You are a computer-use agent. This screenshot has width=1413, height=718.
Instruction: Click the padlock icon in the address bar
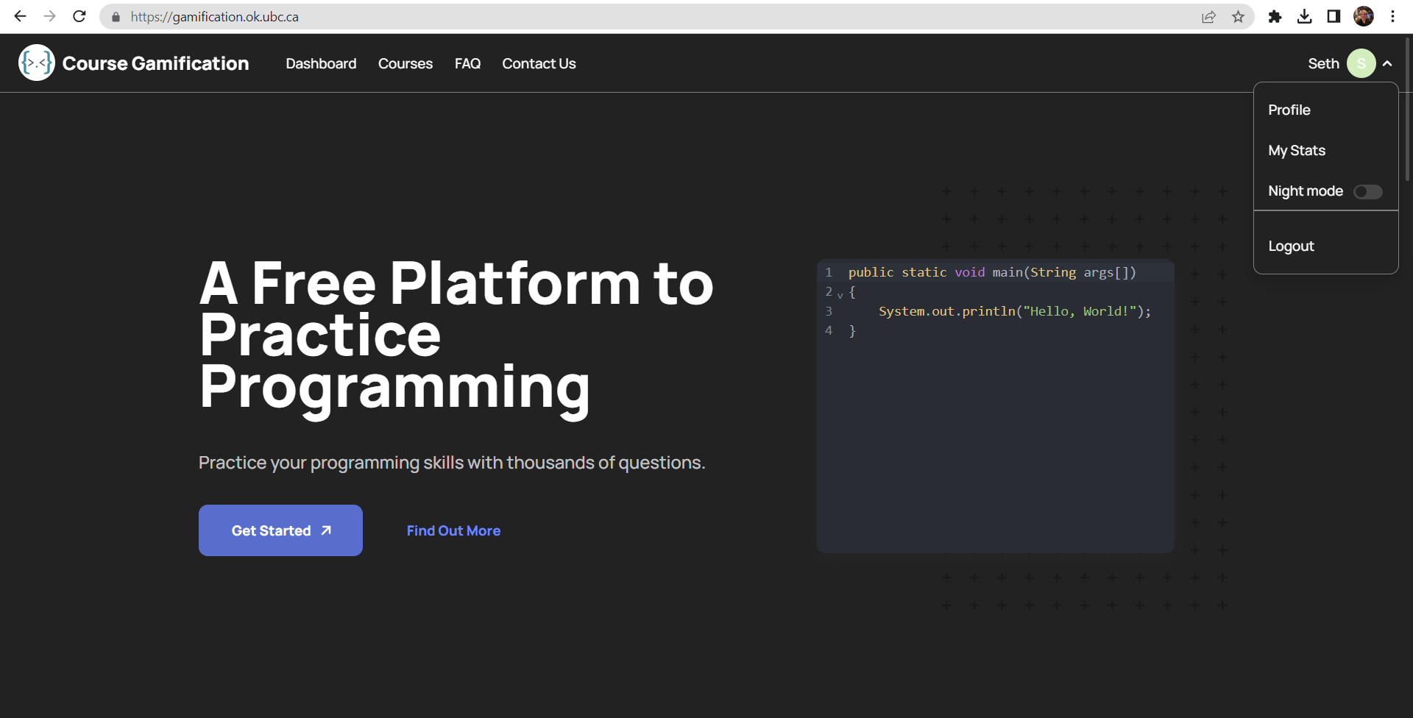tap(116, 16)
